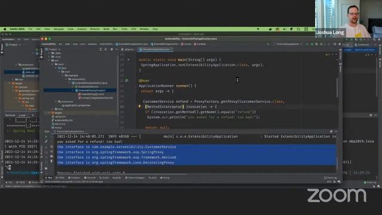The width and height of the screenshot is (382, 215).
Task: Open the run configuration dropdown
Action: (x=288, y=44)
